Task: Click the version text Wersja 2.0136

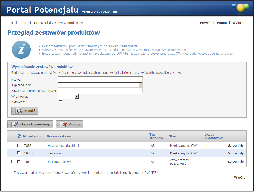Action: (x=90, y=12)
